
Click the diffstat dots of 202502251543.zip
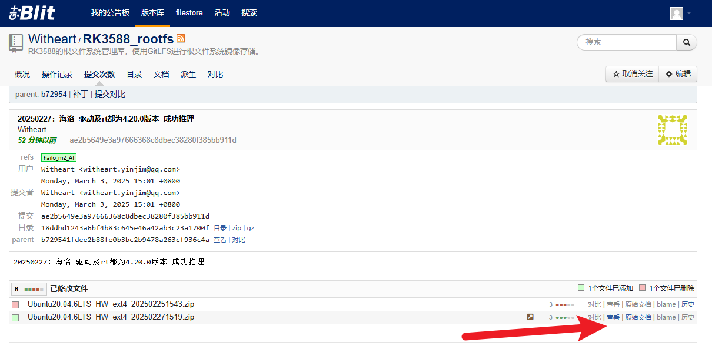(x=565, y=305)
